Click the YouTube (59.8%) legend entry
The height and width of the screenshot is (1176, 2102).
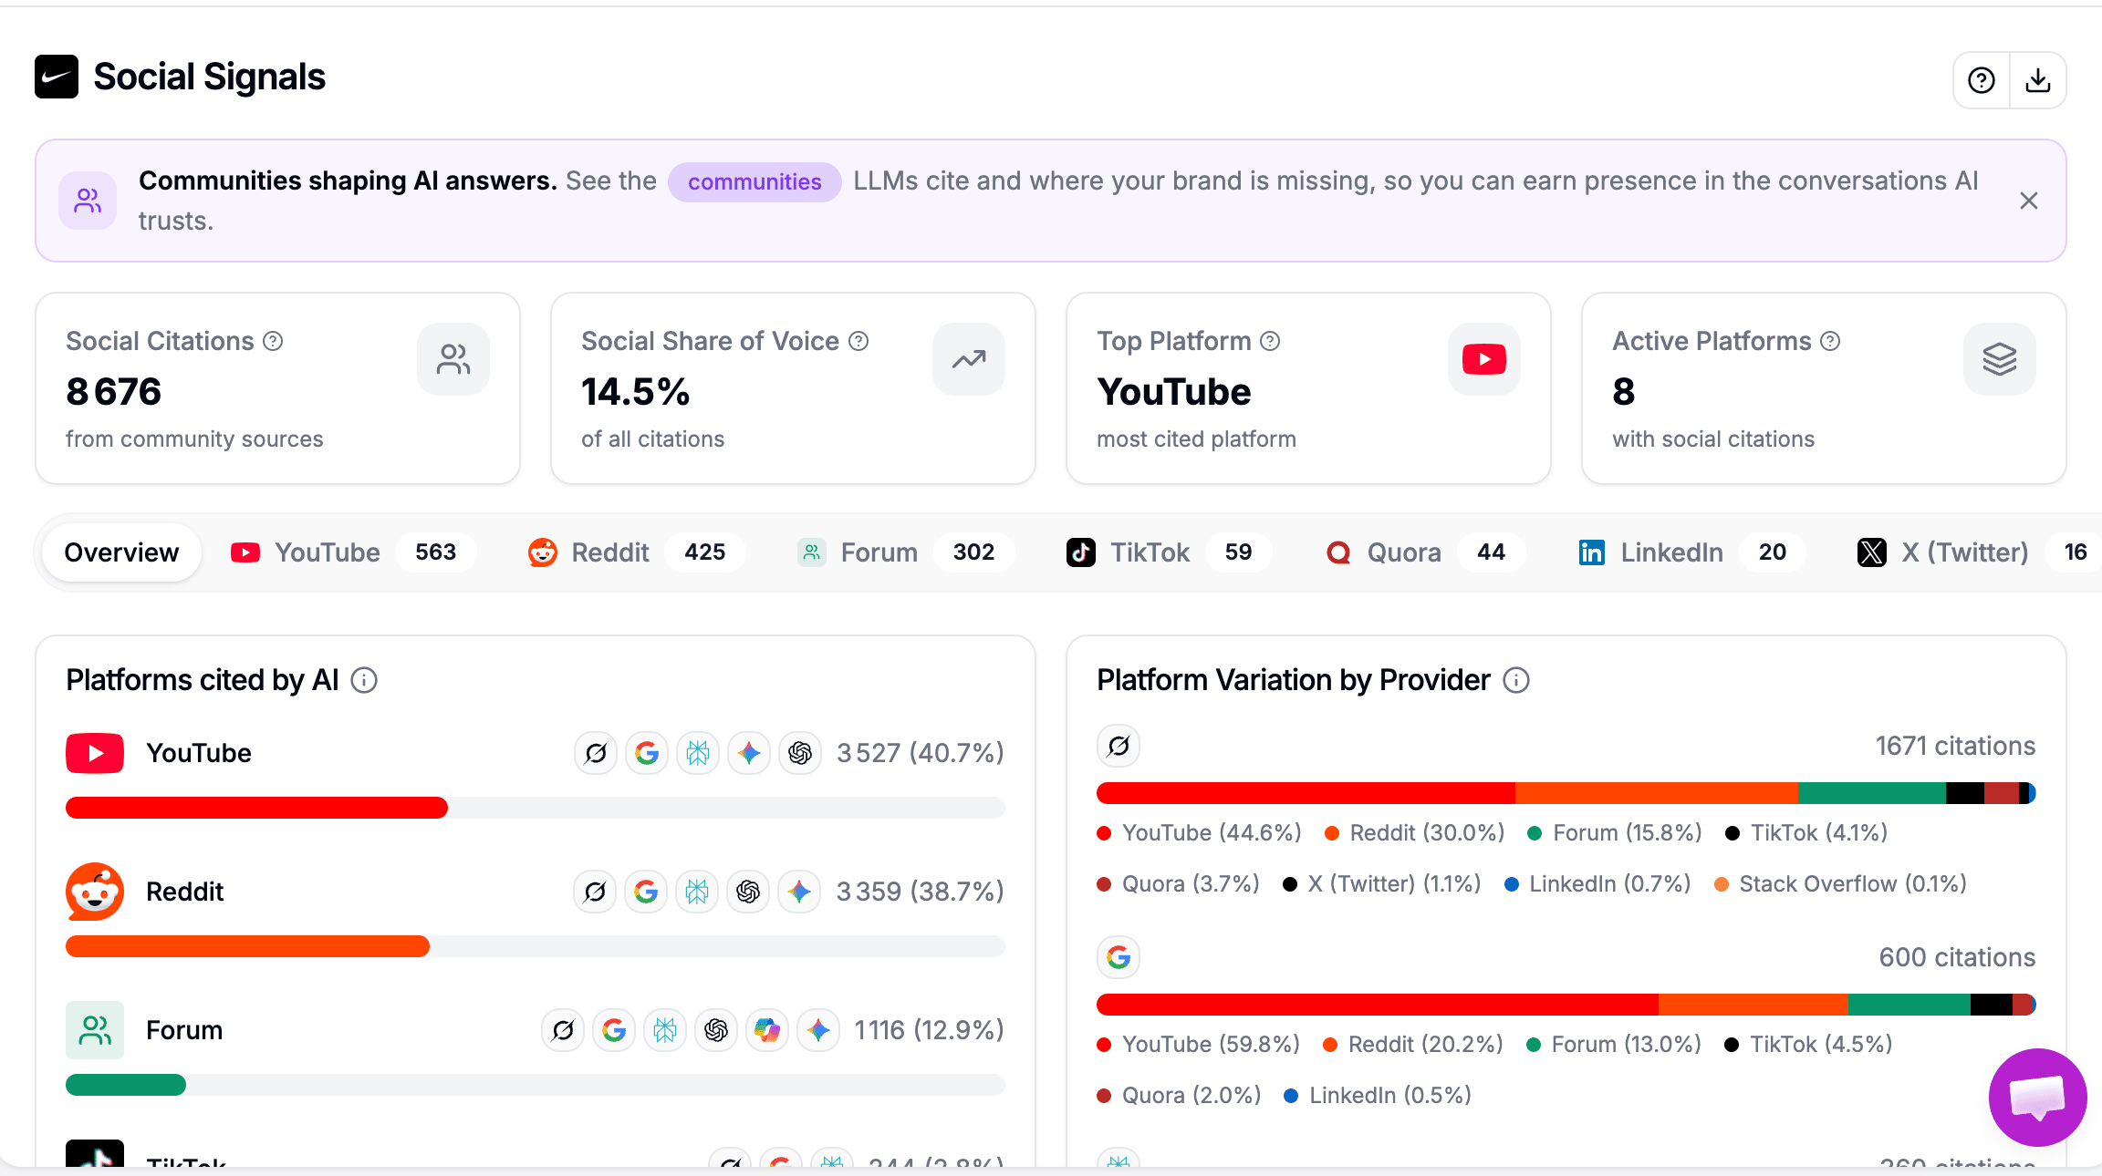pyautogui.click(x=1199, y=1044)
